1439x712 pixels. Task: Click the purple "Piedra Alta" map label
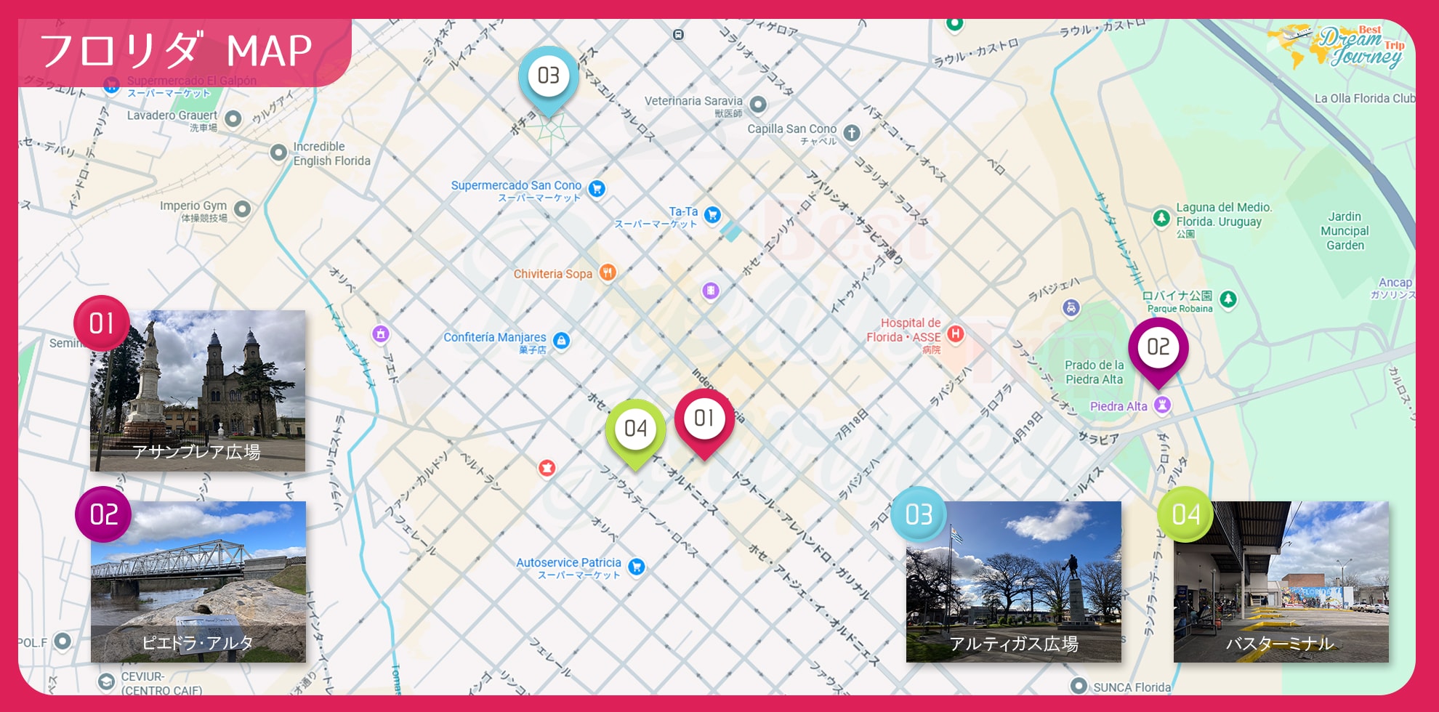(x=1118, y=406)
